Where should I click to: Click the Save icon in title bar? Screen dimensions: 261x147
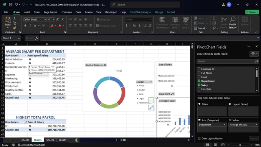[x=10, y=5]
